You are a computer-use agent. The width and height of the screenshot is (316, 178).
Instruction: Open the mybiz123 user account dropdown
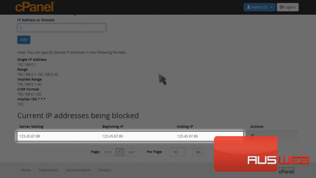(260, 7)
